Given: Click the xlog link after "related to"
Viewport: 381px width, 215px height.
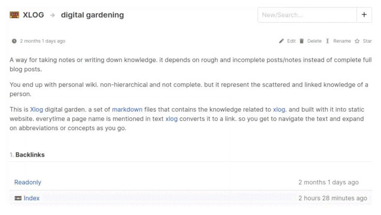Looking at the screenshot, I should click(x=279, y=110).
